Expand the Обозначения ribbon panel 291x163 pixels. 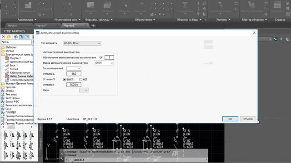154,19
